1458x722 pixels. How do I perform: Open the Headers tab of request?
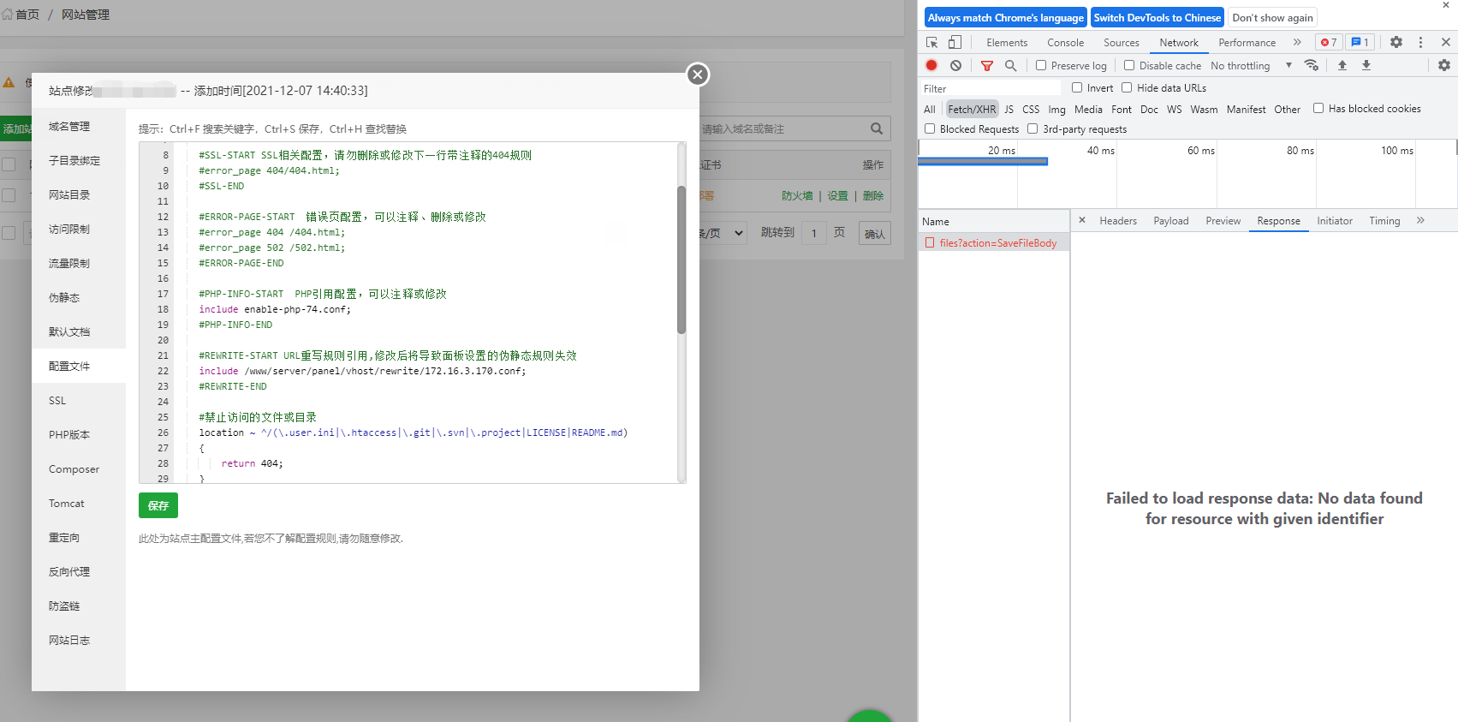tap(1118, 220)
